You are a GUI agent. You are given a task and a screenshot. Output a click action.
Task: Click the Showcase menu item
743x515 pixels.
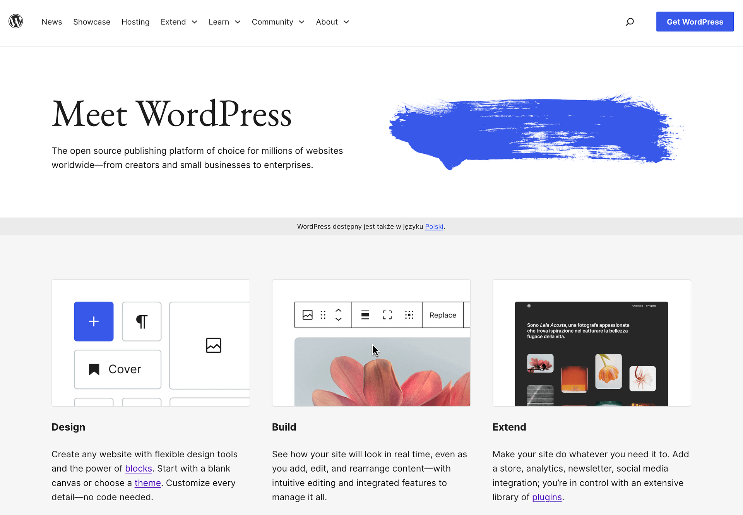[x=91, y=21]
